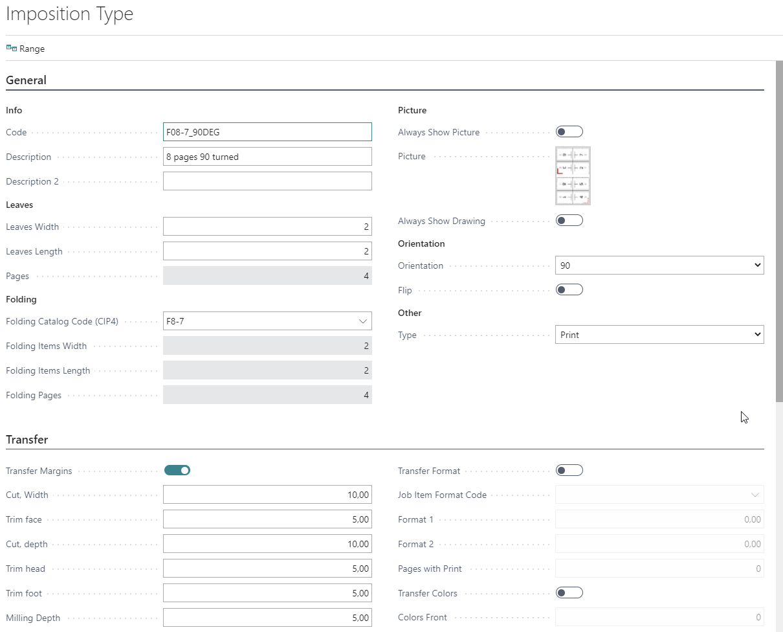Collapse the General section header
Viewport: 783px width, 632px height.
click(x=27, y=80)
